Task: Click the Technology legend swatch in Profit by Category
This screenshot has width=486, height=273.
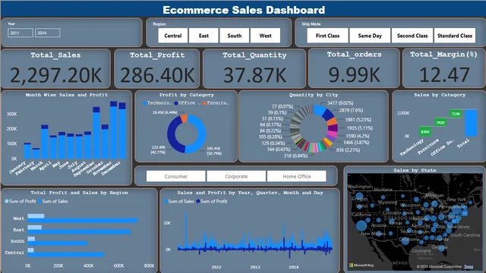Action: [x=145, y=103]
